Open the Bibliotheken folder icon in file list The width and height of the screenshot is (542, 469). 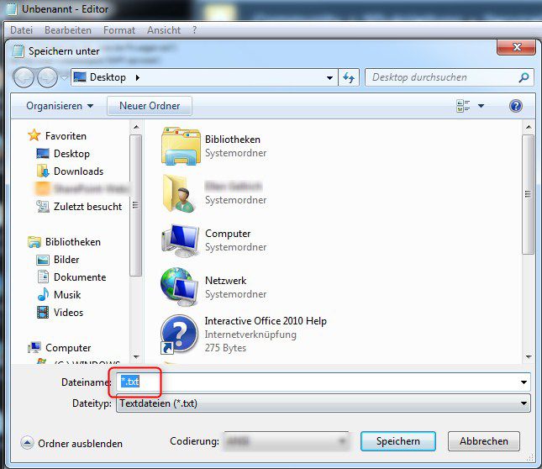pos(180,146)
